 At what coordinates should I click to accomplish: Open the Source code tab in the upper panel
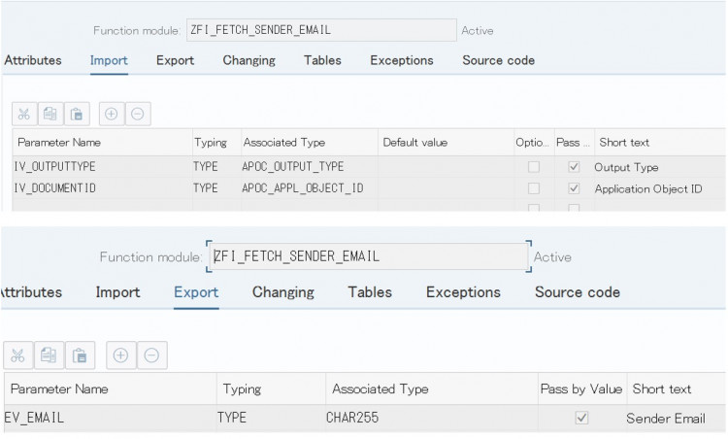tap(498, 60)
